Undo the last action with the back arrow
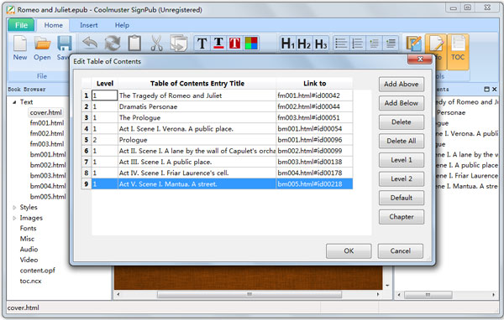The image size is (504, 320). [90, 43]
